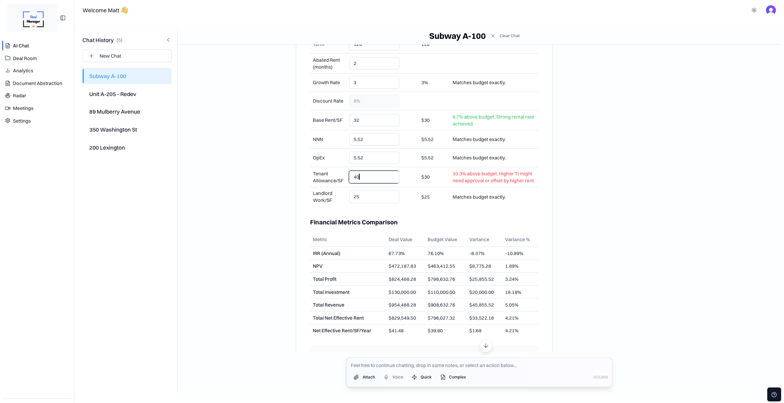The height and width of the screenshot is (403, 784).
Task: Toggle the sidebar collapse icon
Action: tap(63, 18)
